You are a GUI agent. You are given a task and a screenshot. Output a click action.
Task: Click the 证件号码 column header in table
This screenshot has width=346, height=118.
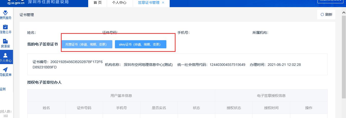(84, 108)
